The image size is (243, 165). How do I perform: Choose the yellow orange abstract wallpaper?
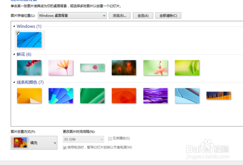click(29, 96)
